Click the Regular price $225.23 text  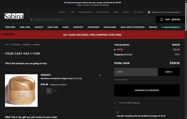click(58, 85)
